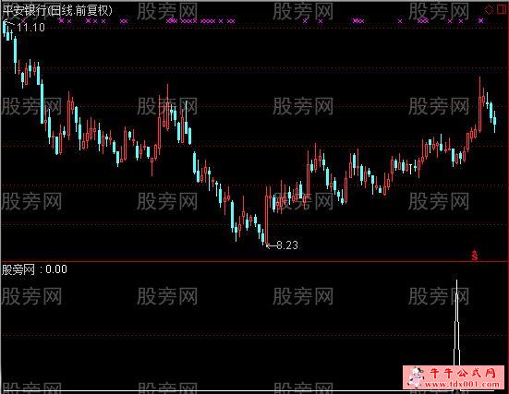This screenshot has width=509, height=394.
Task: Click the red dollar sign marker
Action: click(475, 256)
